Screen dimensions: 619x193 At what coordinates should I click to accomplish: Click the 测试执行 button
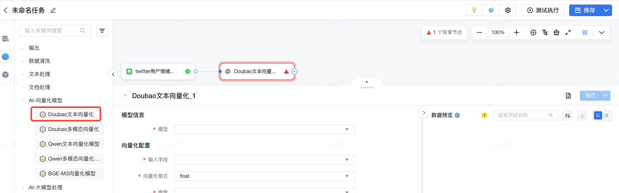(543, 10)
